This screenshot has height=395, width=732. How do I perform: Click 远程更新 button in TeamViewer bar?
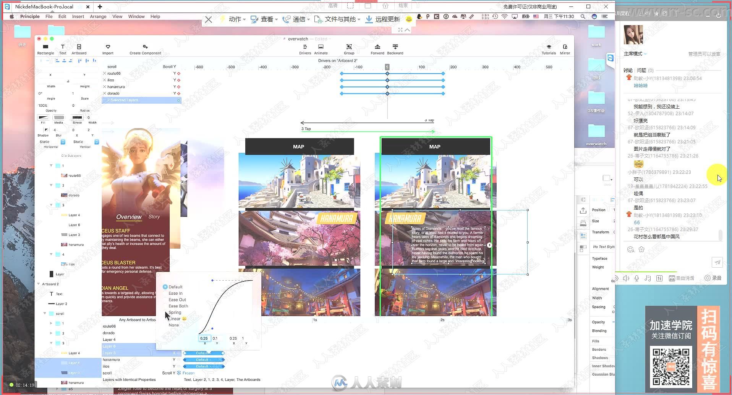point(383,19)
